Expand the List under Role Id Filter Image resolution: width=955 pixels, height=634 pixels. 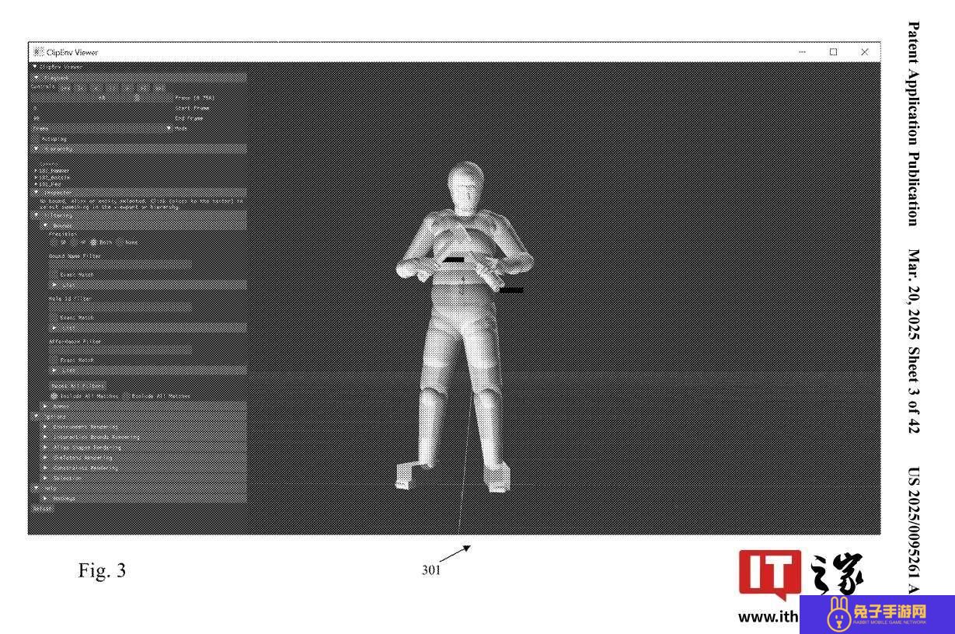149,328
